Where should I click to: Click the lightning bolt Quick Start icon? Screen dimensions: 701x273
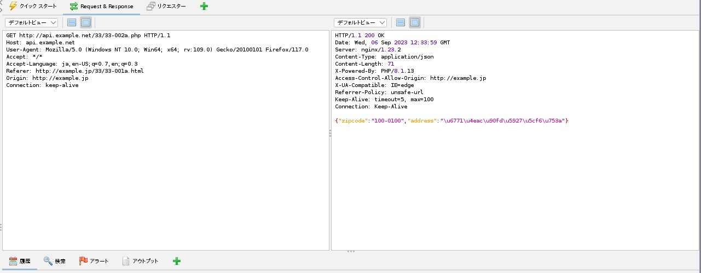pyautogui.click(x=13, y=7)
